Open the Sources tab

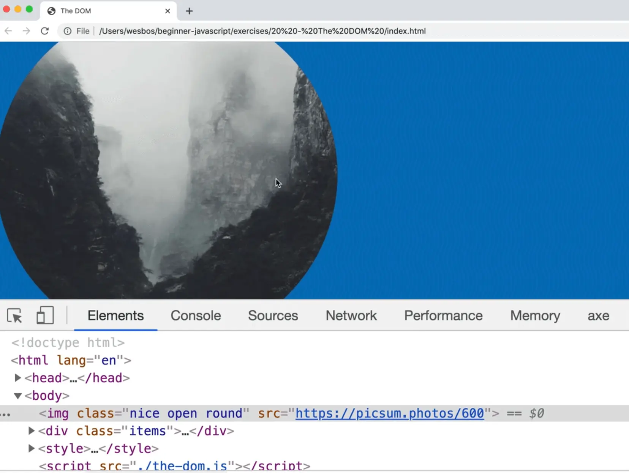[273, 315]
